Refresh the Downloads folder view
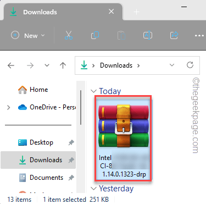The image size is (206, 204). (x=190, y=65)
